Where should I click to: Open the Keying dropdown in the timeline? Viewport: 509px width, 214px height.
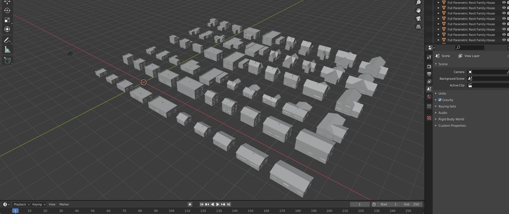pyautogui.click(x=39, y=204)
